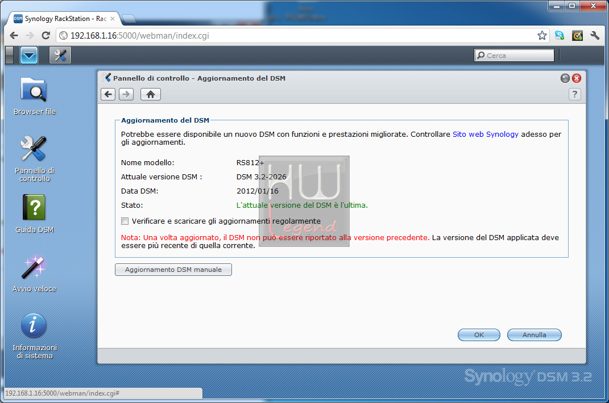Close the Synology RackStation tab
Image resolution: width=609 pixels, height=403 pixels.
click(113, 19)
